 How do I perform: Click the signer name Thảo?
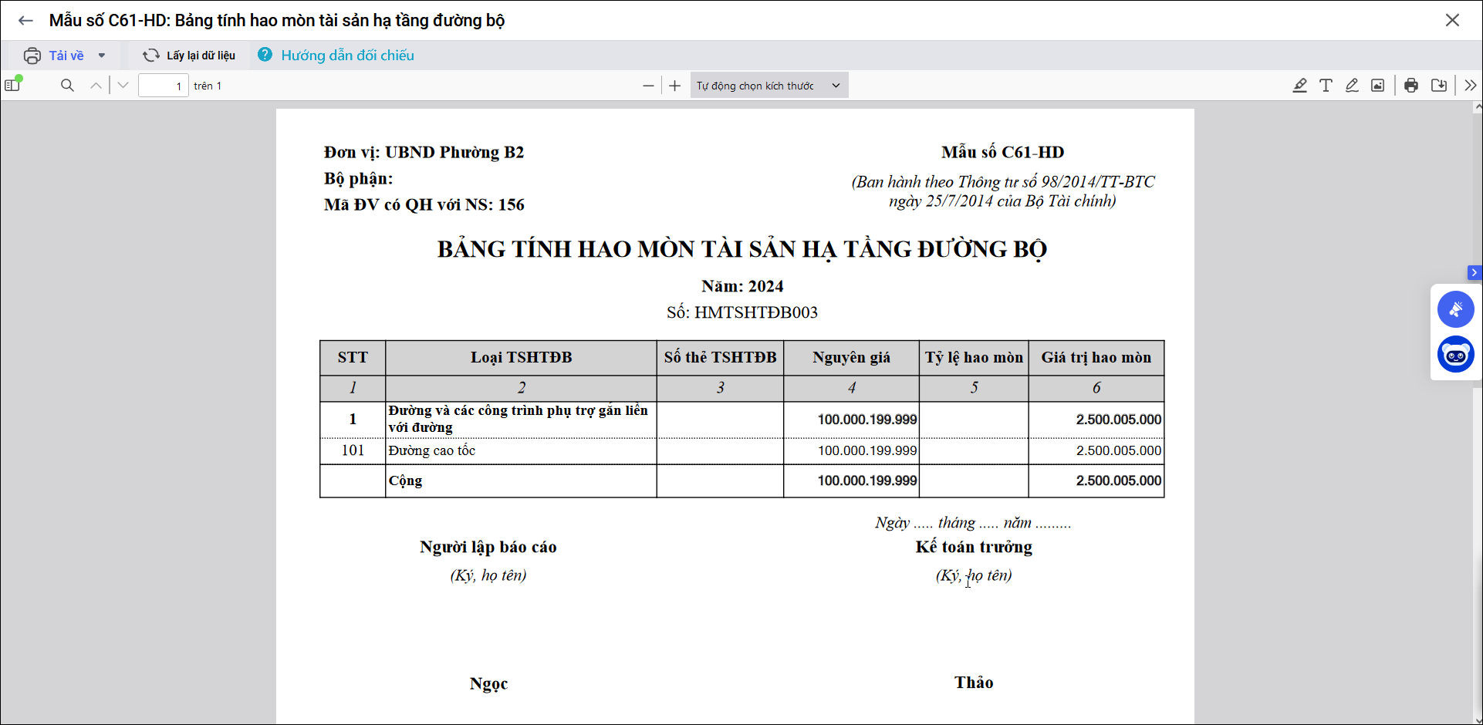point(974,683)
